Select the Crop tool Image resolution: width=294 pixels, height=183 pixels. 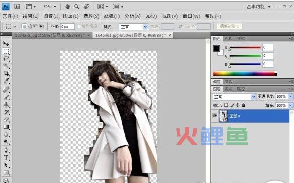(x=6, y=73)
